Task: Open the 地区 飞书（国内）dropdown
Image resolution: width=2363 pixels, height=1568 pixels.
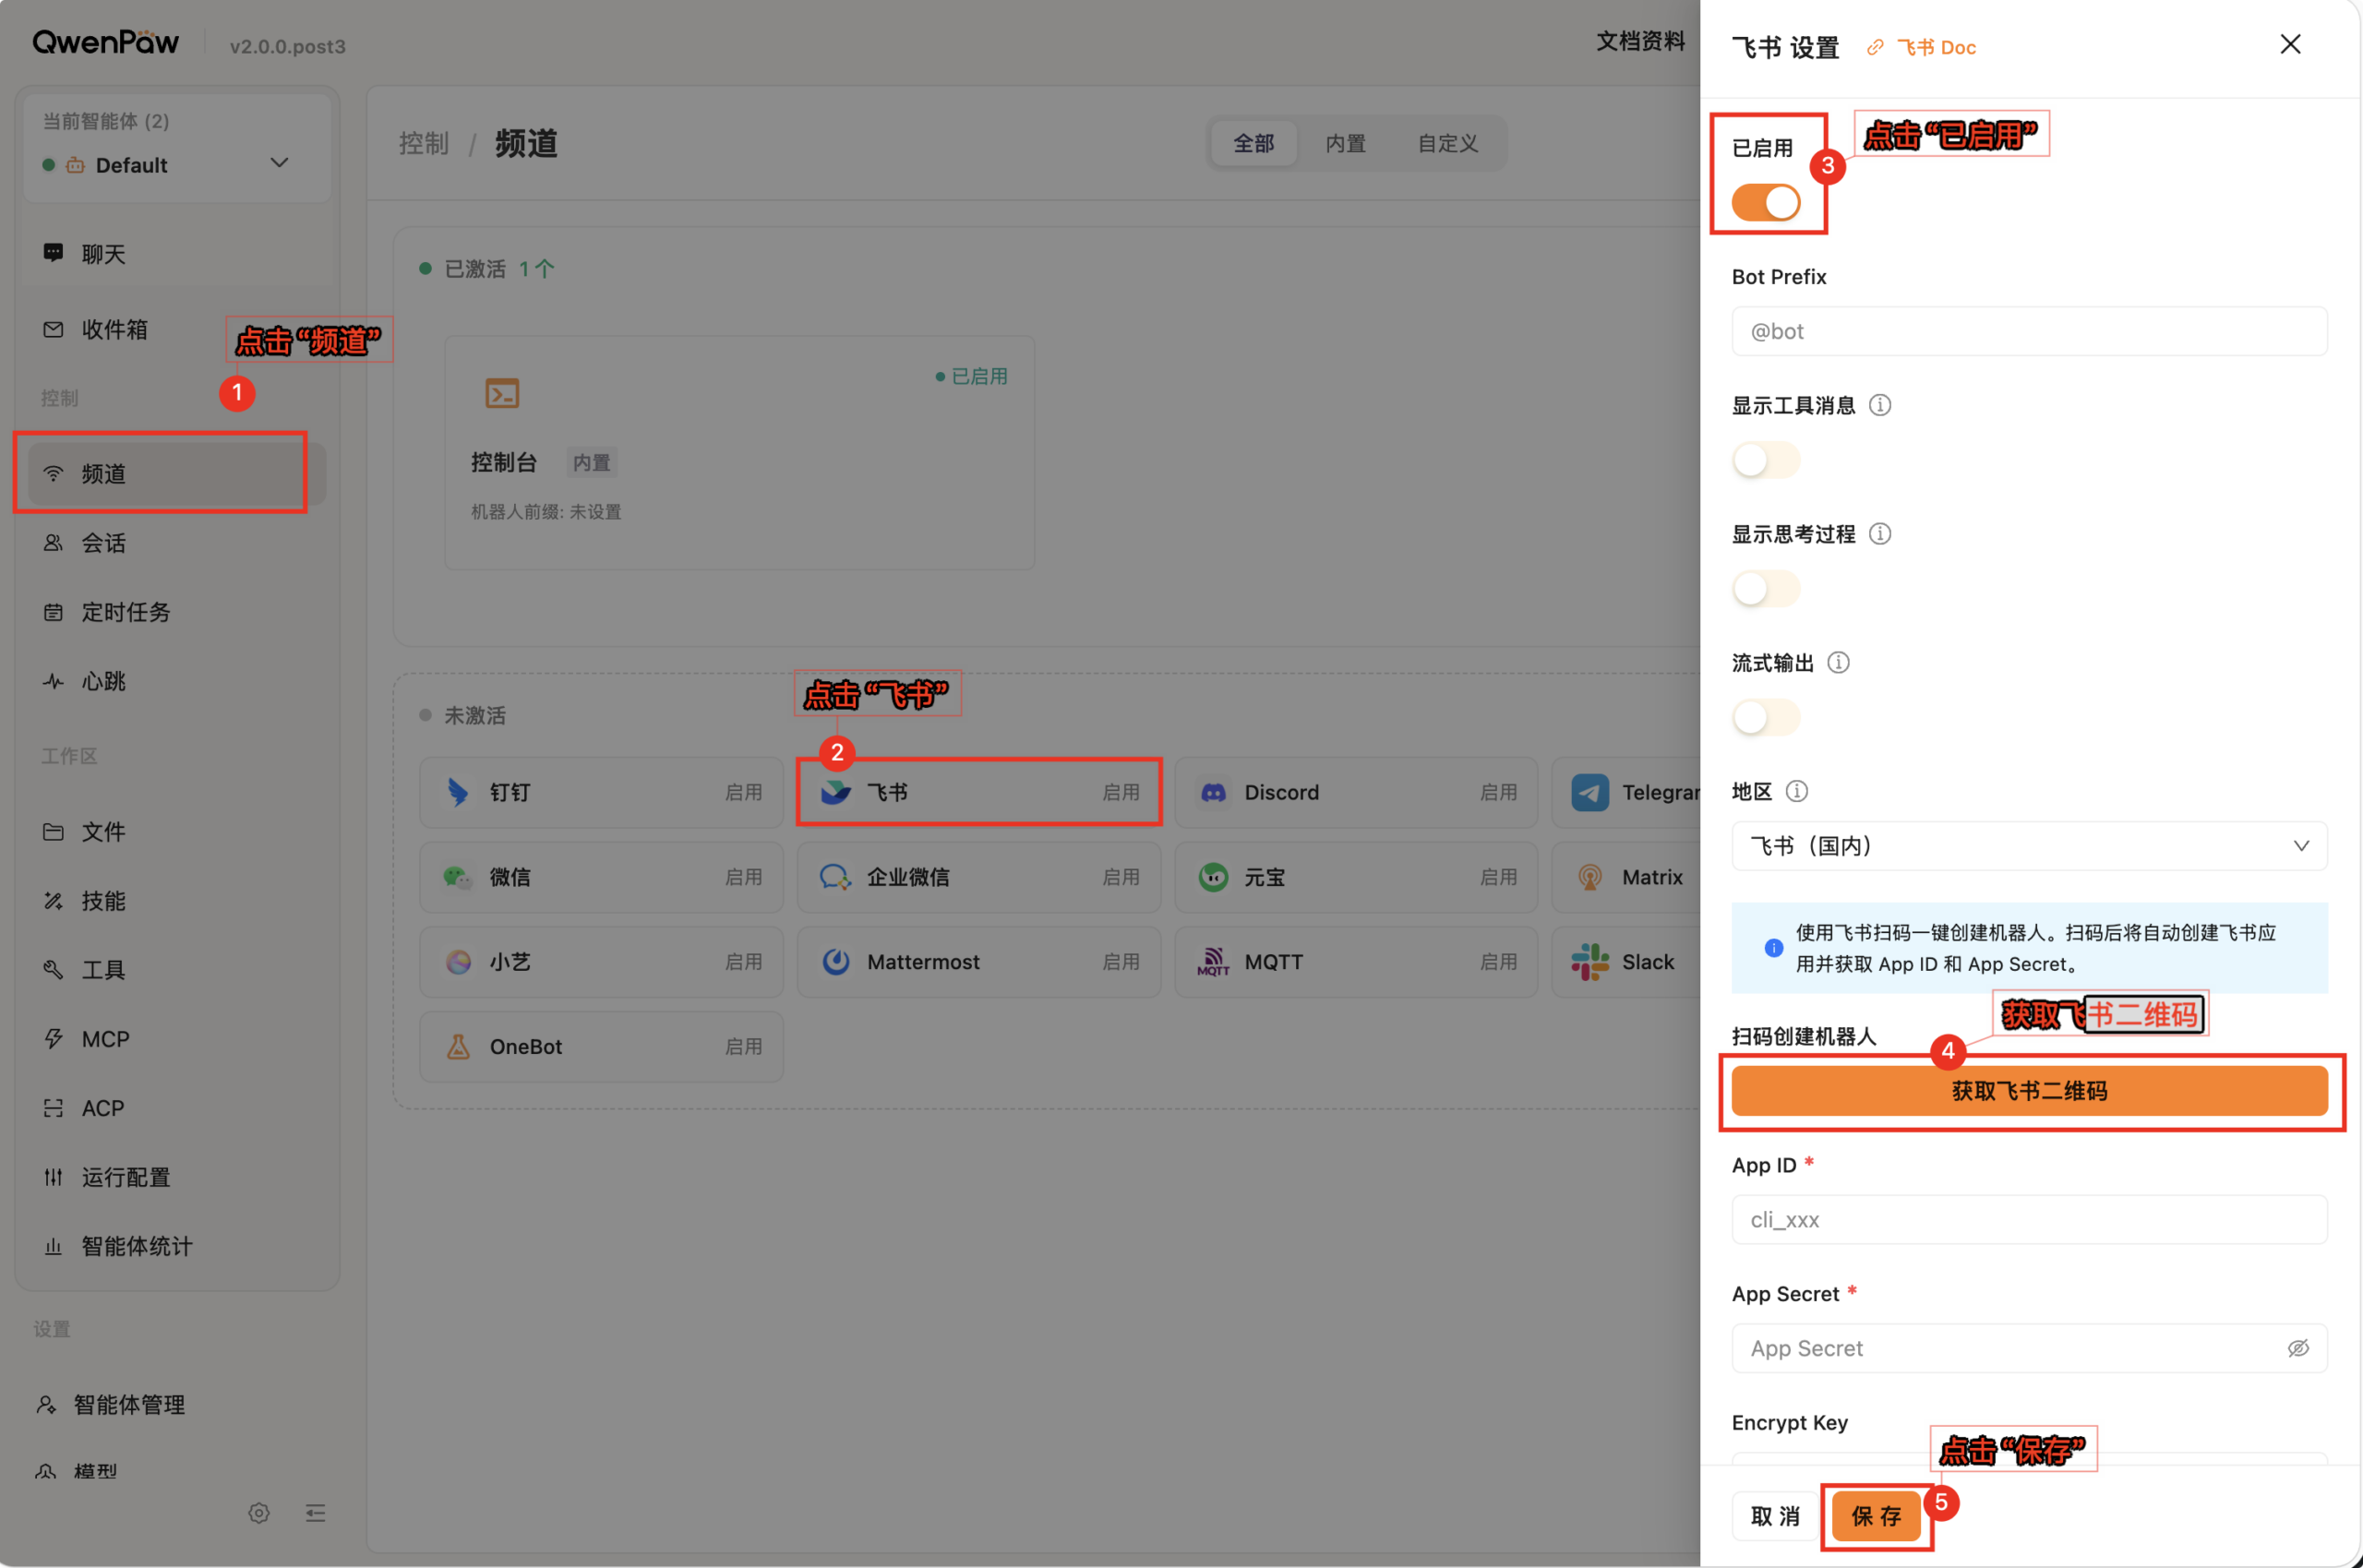Action: (2029, 846)
